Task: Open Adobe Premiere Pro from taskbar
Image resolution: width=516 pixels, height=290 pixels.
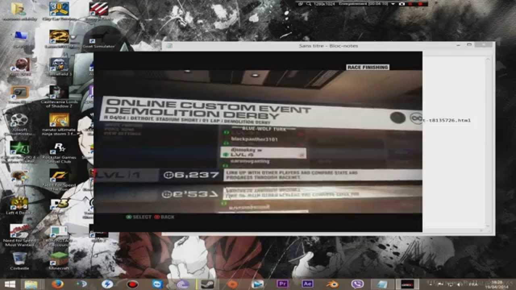Action: 283,284
